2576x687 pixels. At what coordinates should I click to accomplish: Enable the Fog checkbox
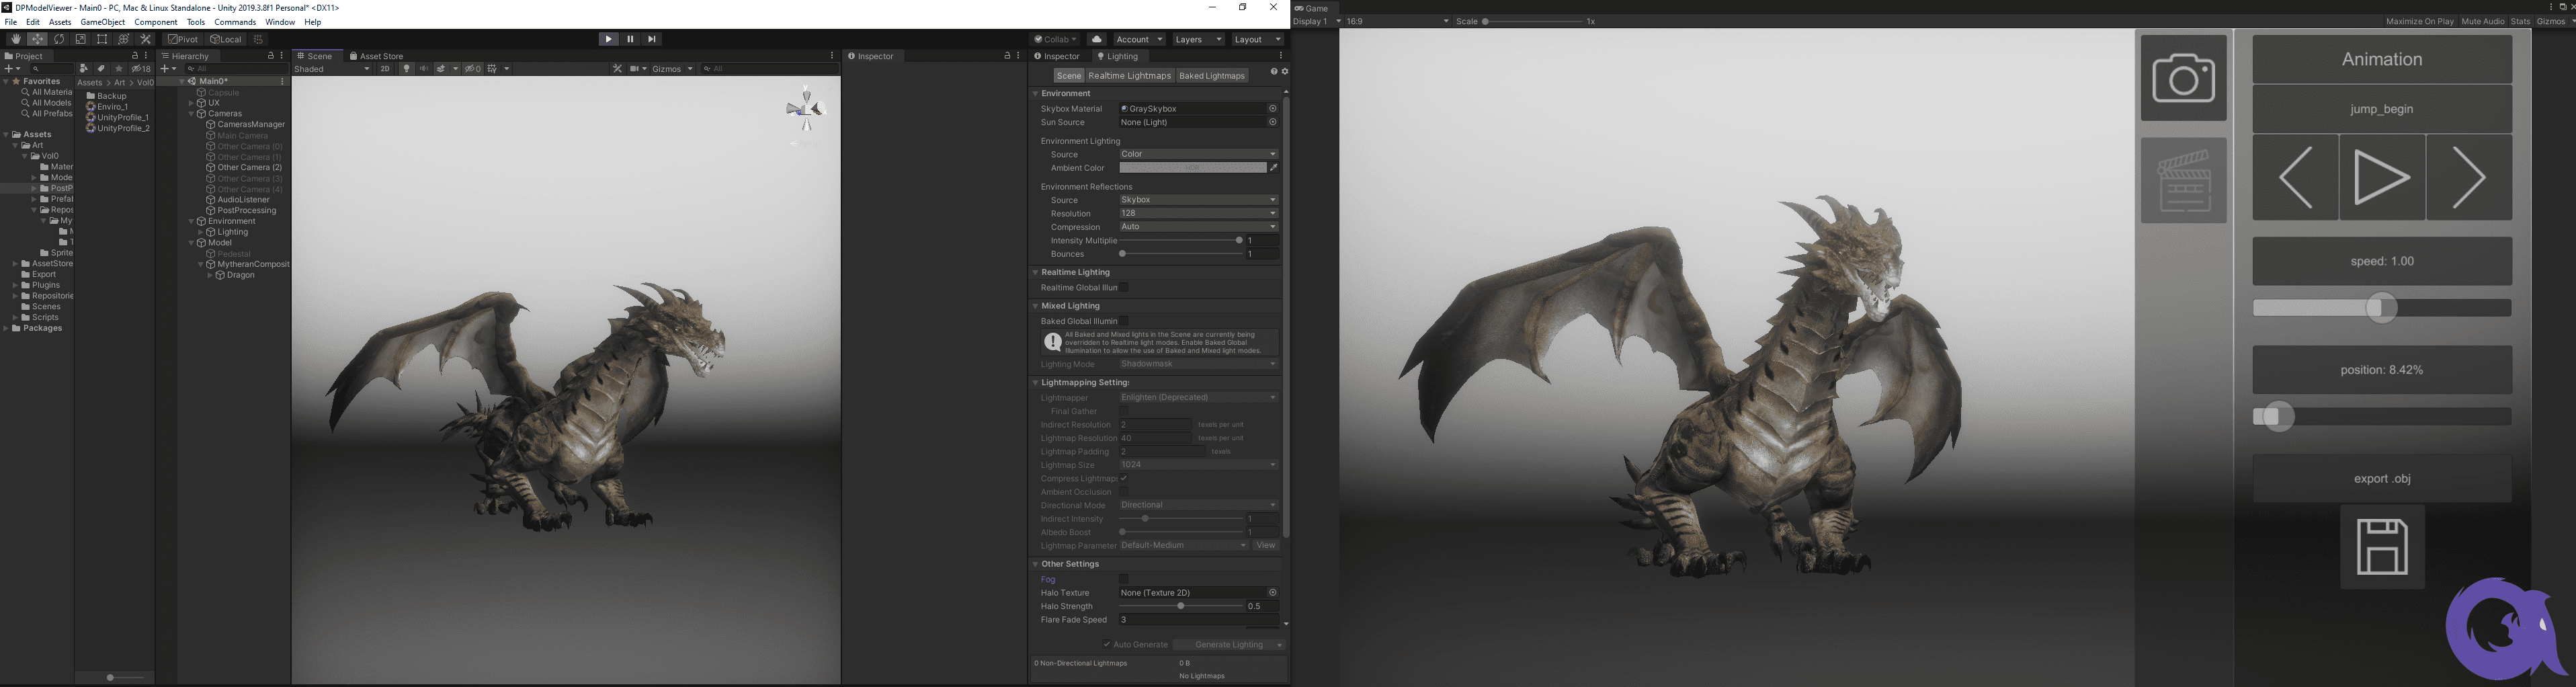tap(1124, 579)
